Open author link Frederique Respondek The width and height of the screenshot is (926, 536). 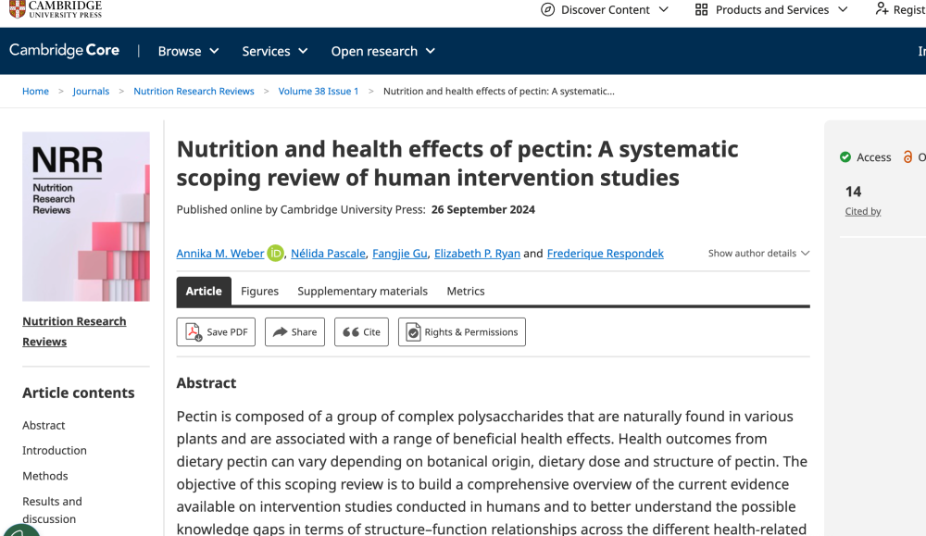(606, 254)
